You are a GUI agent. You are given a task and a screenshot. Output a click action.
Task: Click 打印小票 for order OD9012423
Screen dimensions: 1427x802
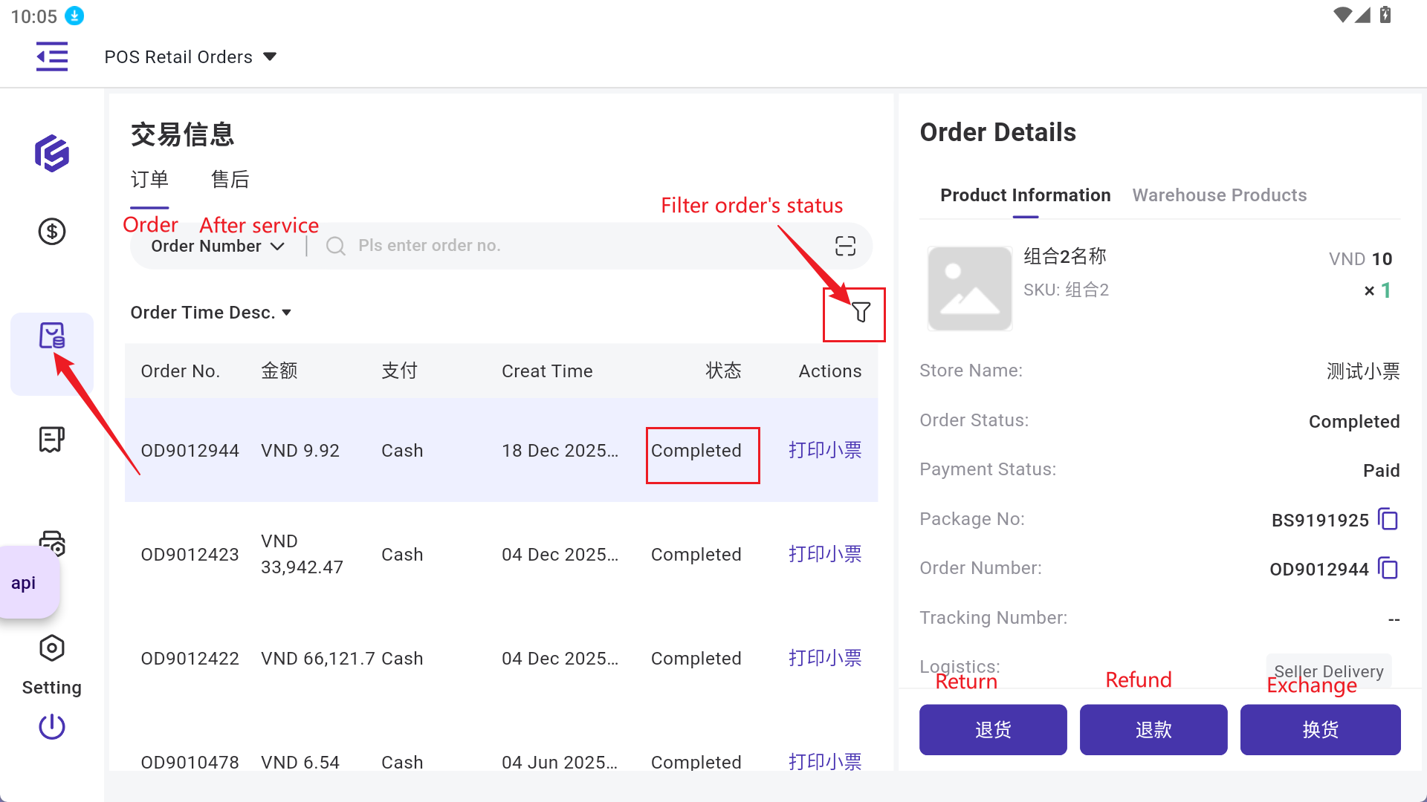[x=825, y=554]
